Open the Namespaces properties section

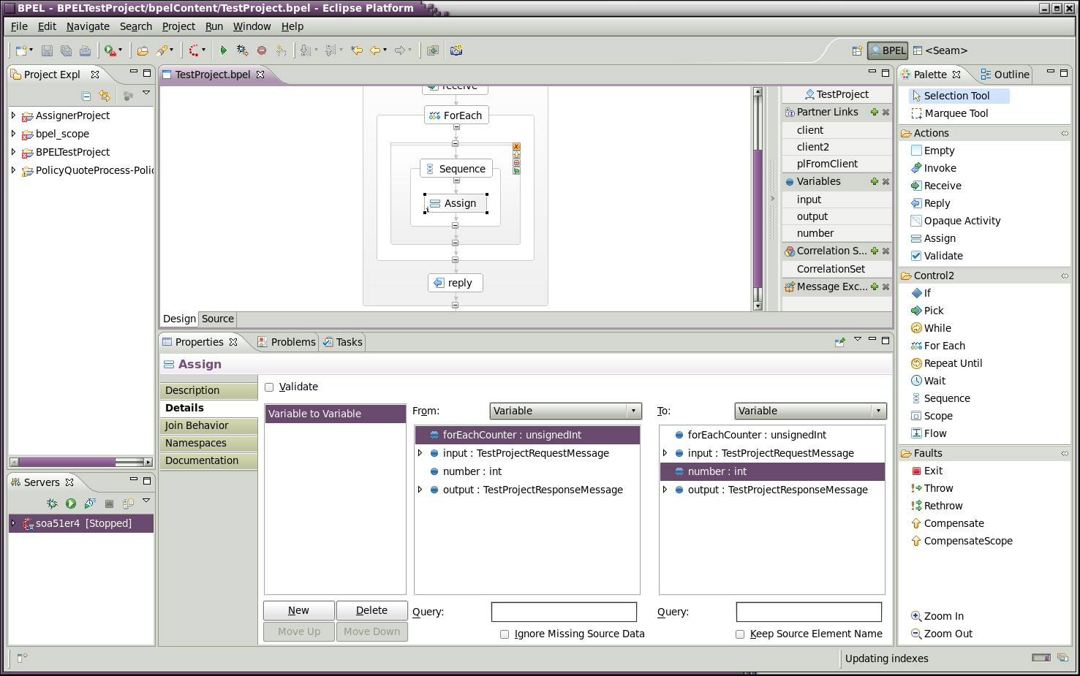(208, 443)
